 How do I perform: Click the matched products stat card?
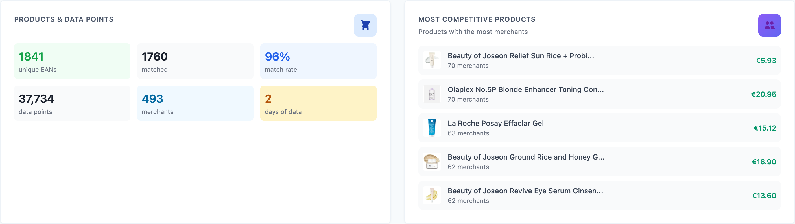point(195,61)
